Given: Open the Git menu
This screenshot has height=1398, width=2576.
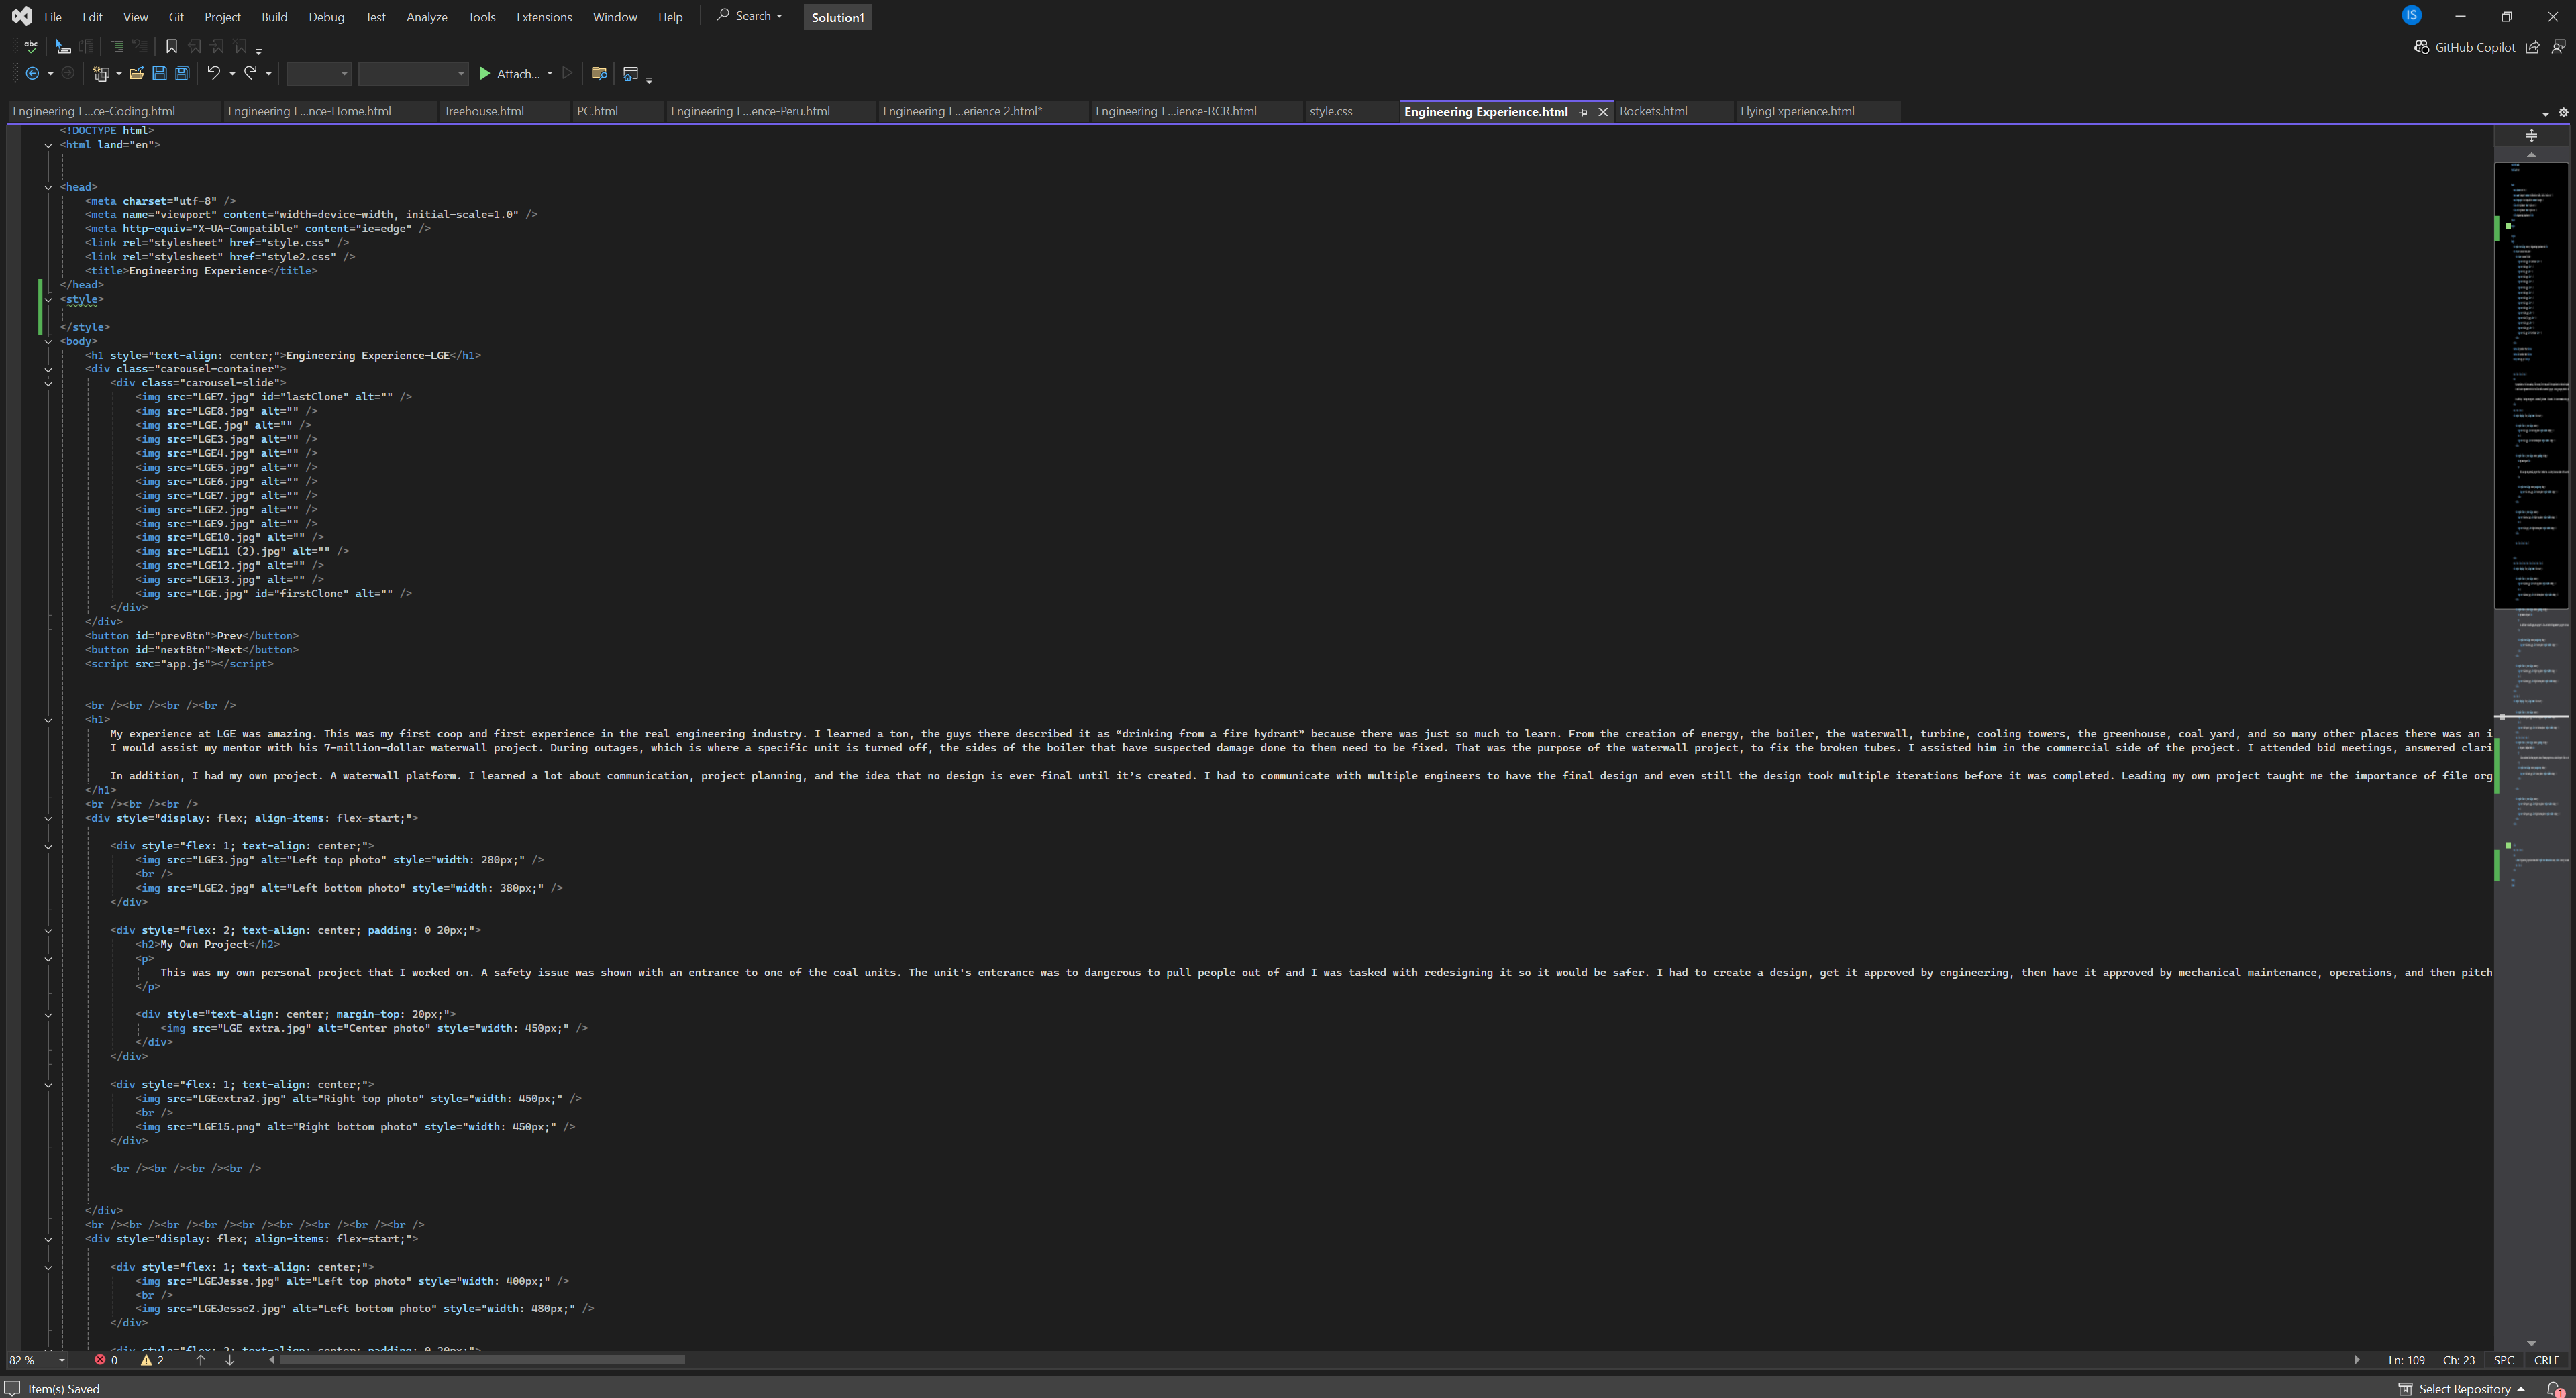Looking at the screenshot, I should (x=176, y=17).
